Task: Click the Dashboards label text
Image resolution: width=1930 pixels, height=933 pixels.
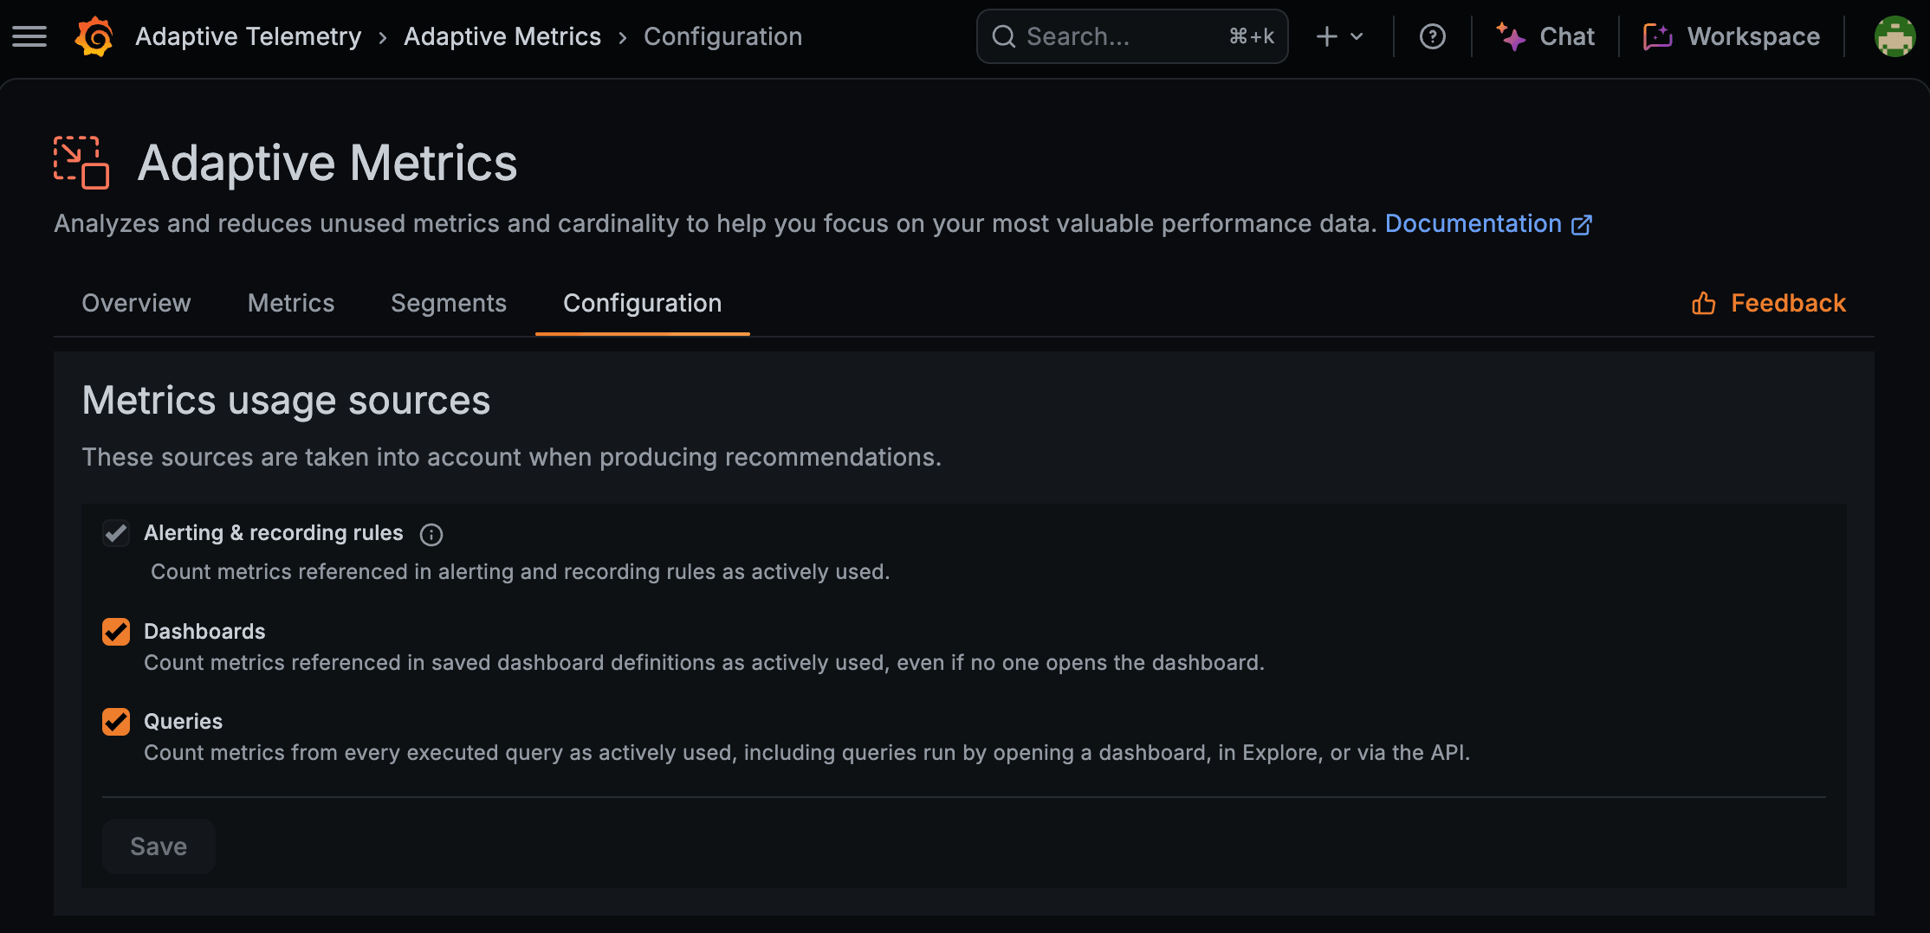Action: click(x=204, y=632)
